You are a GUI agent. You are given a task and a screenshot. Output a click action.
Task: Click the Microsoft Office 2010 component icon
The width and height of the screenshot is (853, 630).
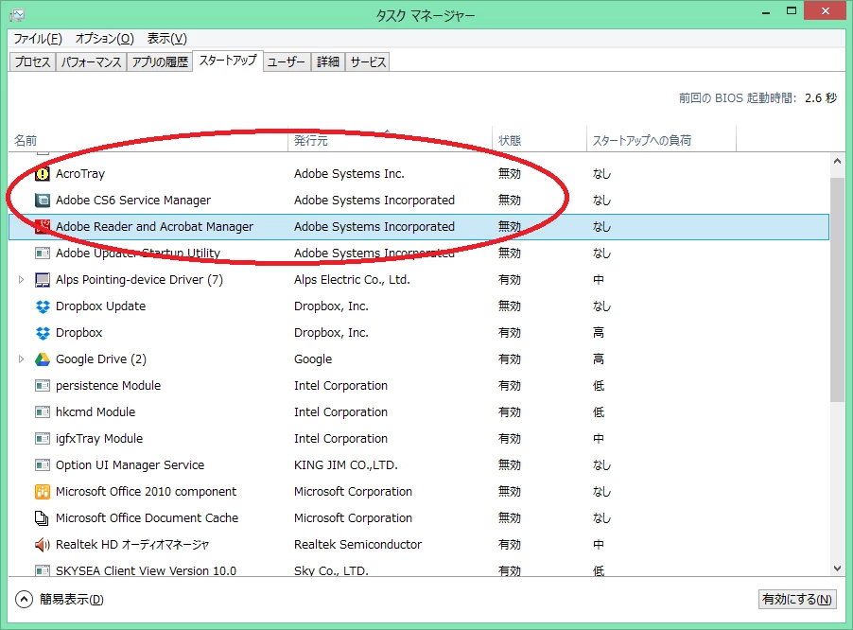click(x=43, y=492)
